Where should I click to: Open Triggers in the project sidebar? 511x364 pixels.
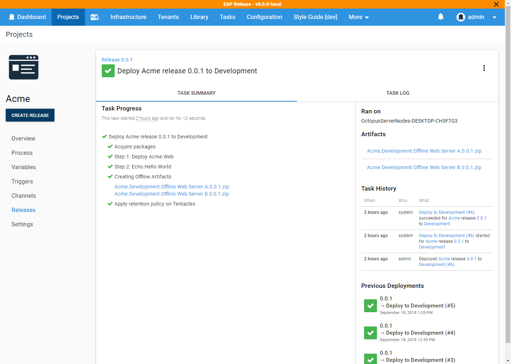tap(22, 181)
